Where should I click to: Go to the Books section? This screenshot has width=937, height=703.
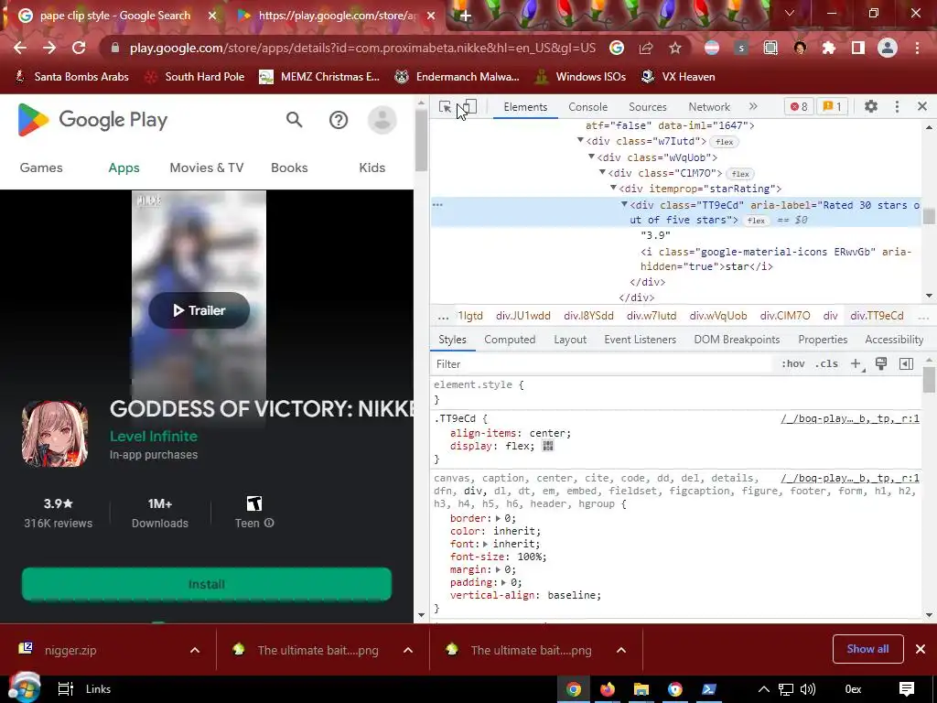tap(289, 168)
